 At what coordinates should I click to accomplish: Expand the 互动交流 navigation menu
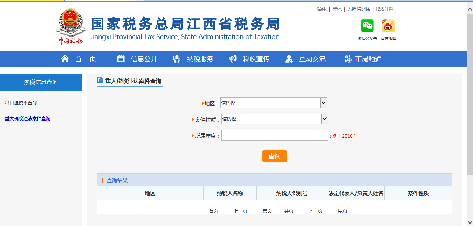311,59
